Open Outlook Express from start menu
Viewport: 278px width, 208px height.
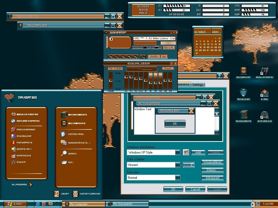pyautogui.click(x=25, y=121)
